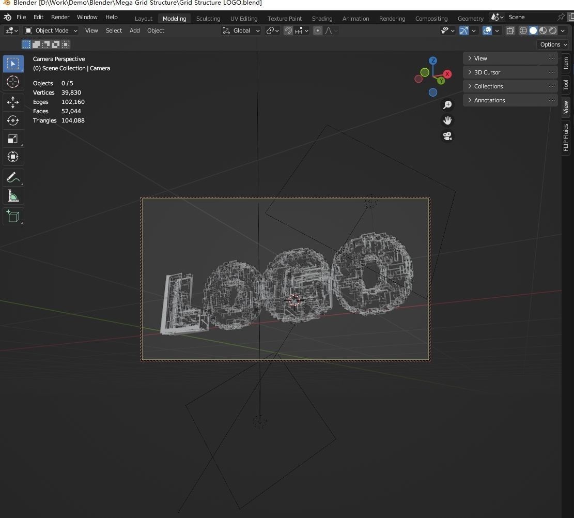574x518 pixels.
Task: Click the blue Z axis on gizmo
Action: click(433, 61)
